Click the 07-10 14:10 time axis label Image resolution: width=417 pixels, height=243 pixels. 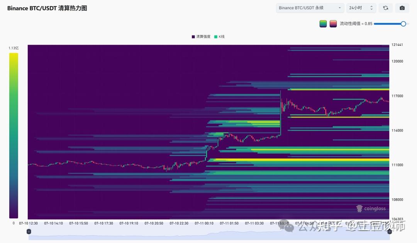point(53,223)
